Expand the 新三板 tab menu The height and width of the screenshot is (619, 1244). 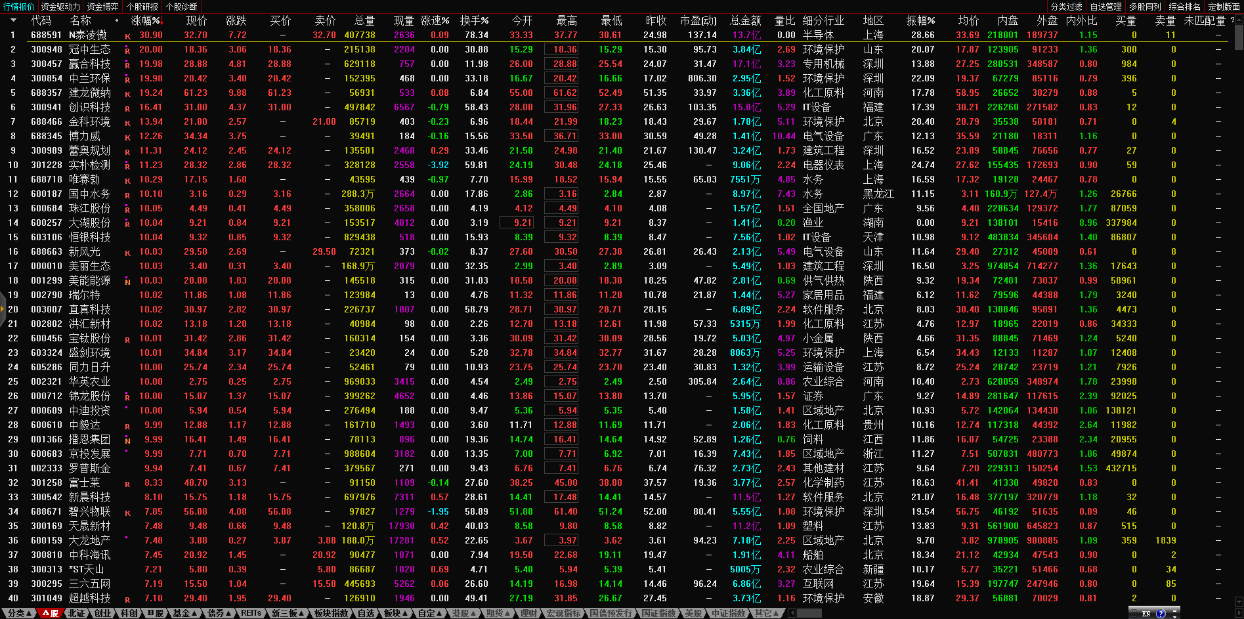[x=288, y=613]
